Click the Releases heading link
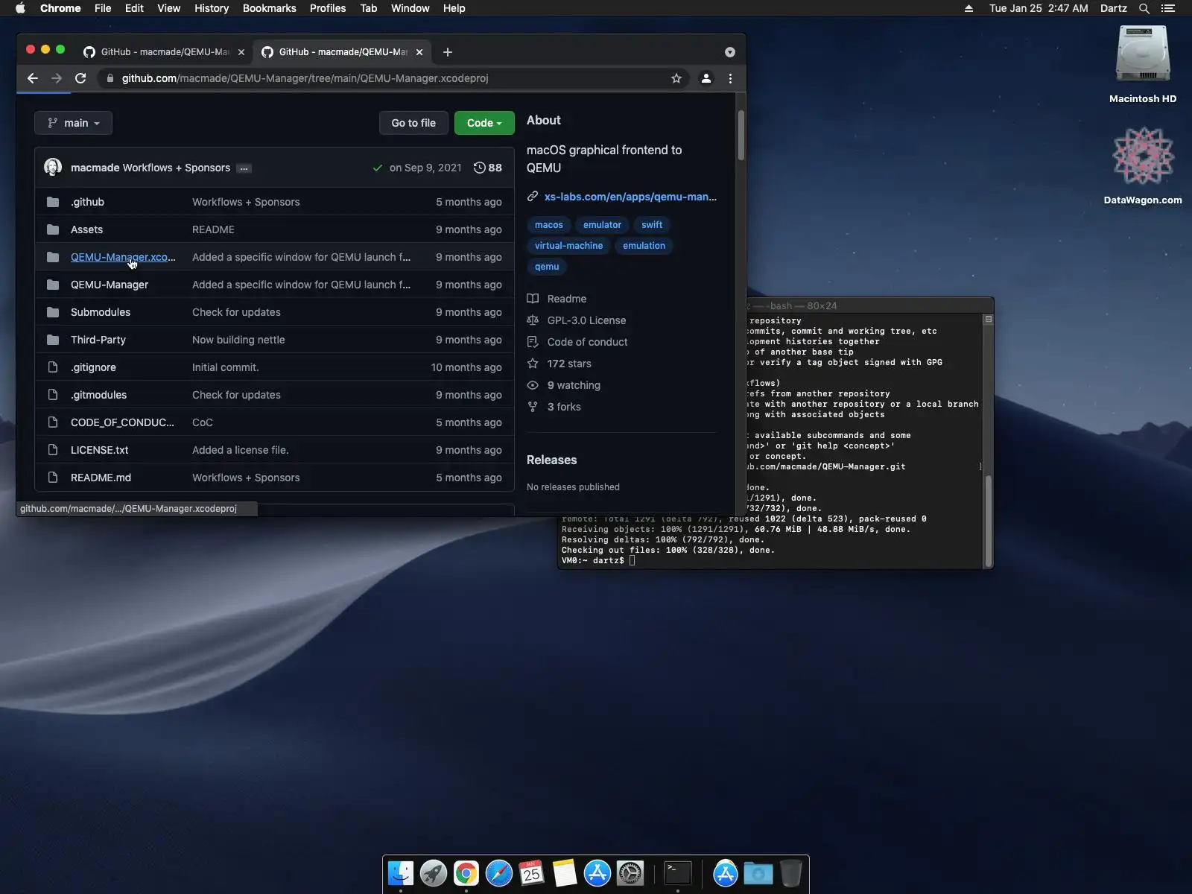Viewport: 1192px width, 894px height. tap(551, 460)
